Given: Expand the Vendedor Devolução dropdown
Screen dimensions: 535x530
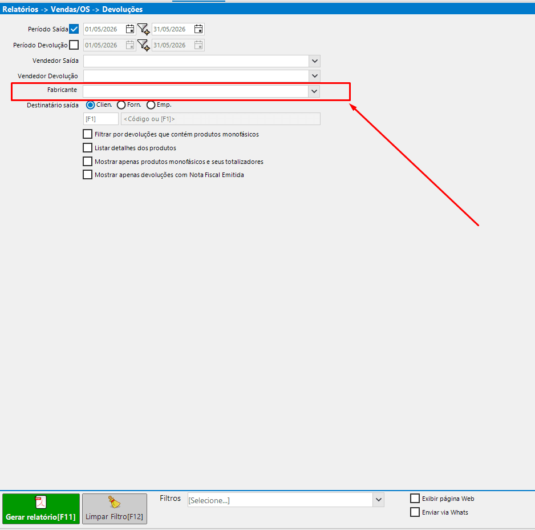Looking at the screenshot, I should 315,76.
